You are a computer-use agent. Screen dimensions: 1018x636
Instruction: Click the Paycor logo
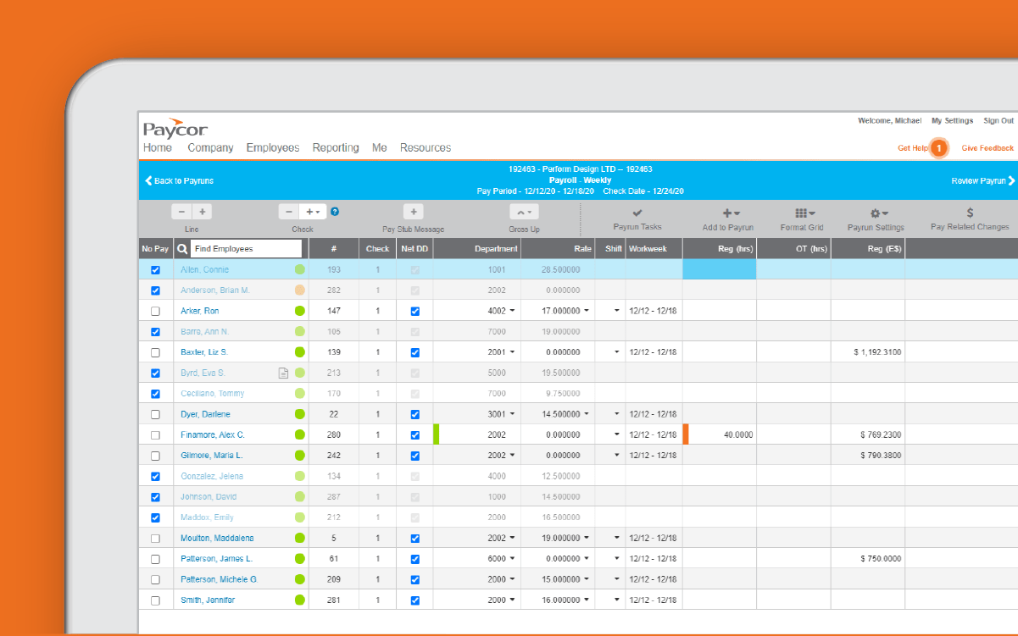pyautogui.click(x=175, y=128)
